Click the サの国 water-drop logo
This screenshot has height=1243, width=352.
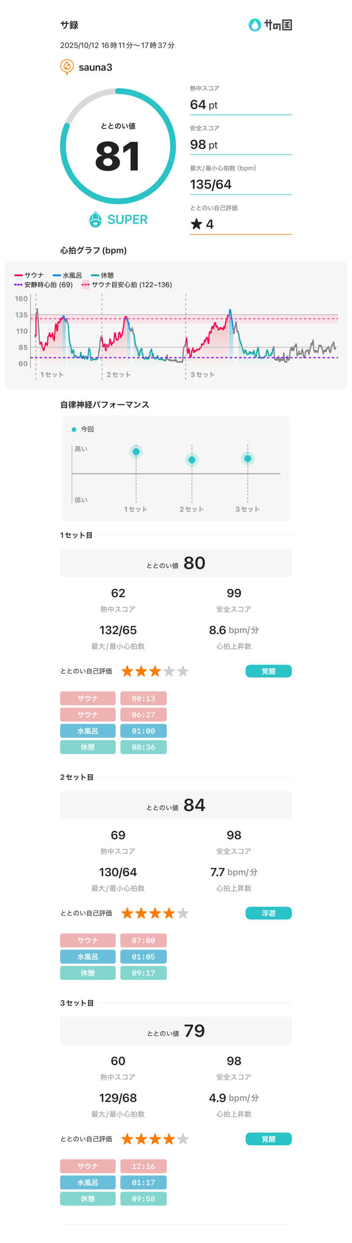coord(254,25)
